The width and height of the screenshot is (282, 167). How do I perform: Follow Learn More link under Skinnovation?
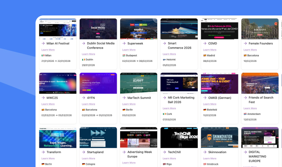click(x=210, y=158)
